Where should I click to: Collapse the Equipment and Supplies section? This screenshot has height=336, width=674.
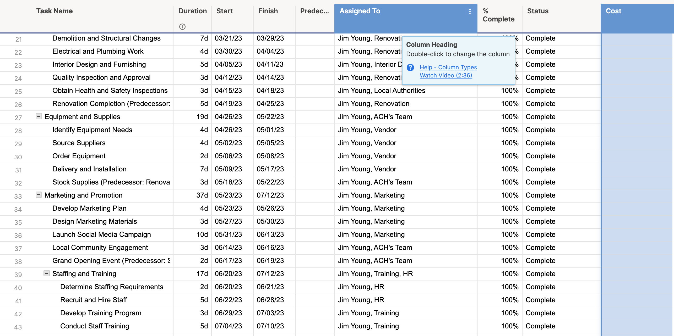[38, 116]
